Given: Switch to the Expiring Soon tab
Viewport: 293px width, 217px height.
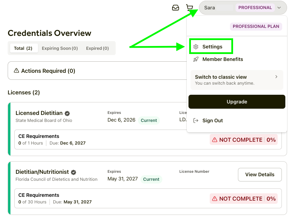Looking at the screenshot, I should click(x=60, y=48).
